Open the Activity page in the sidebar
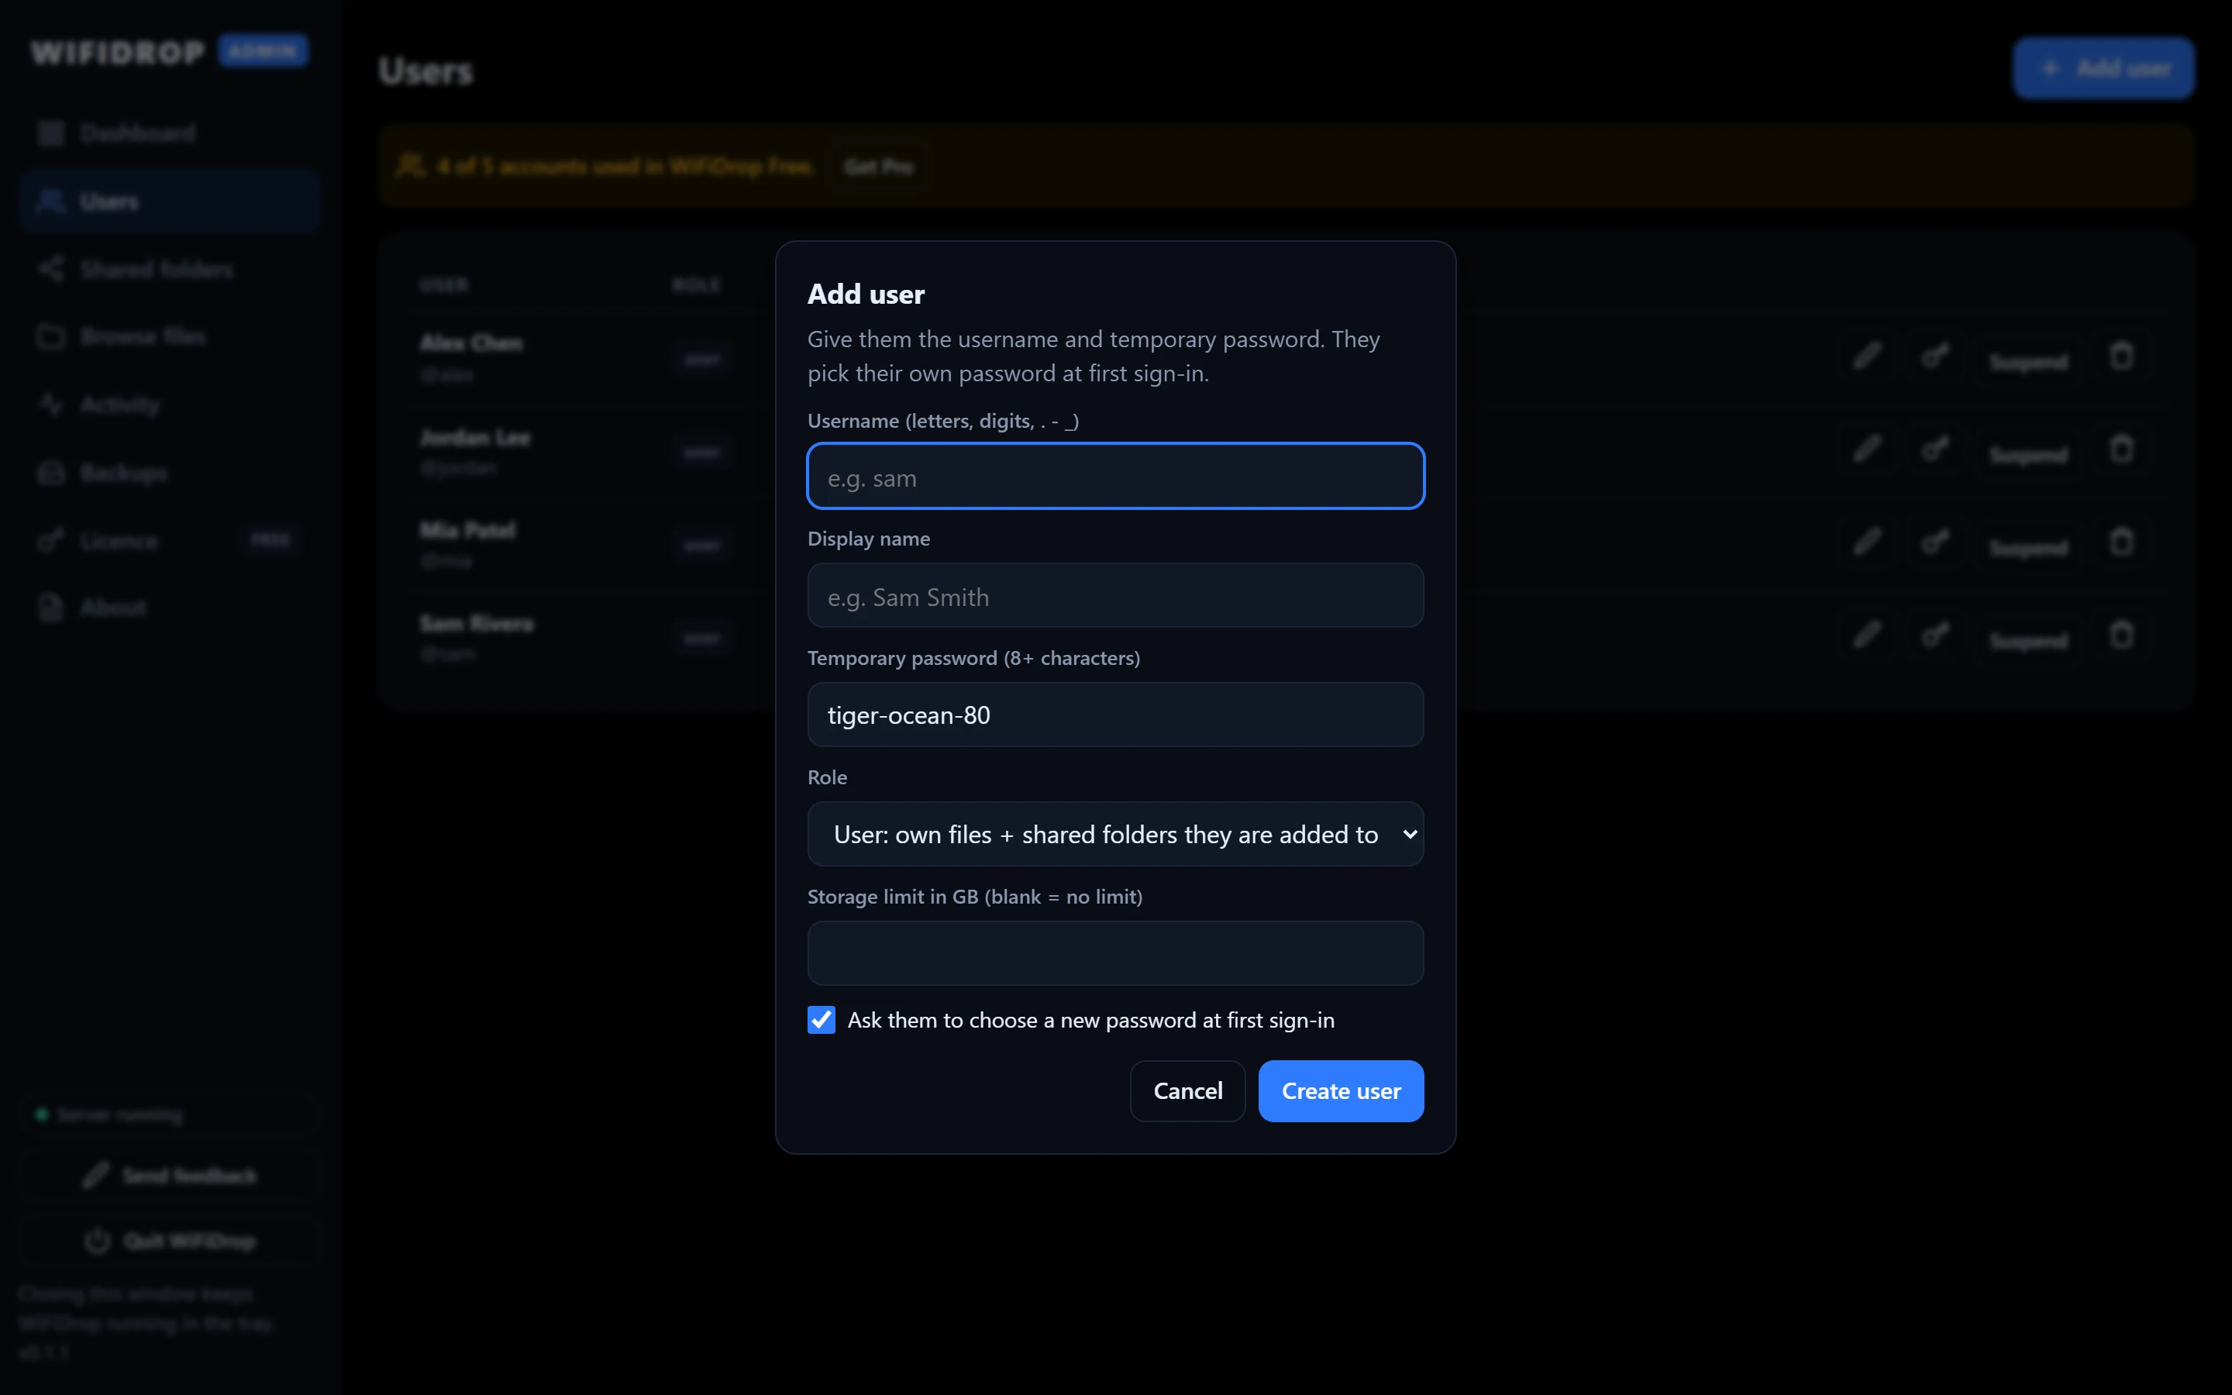The height and width of the screenshot is (1395, 2232). [x=170, y=405]
